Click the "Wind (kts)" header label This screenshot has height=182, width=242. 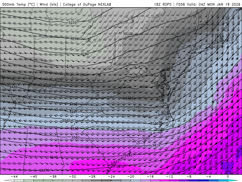(x=49, y=4)
